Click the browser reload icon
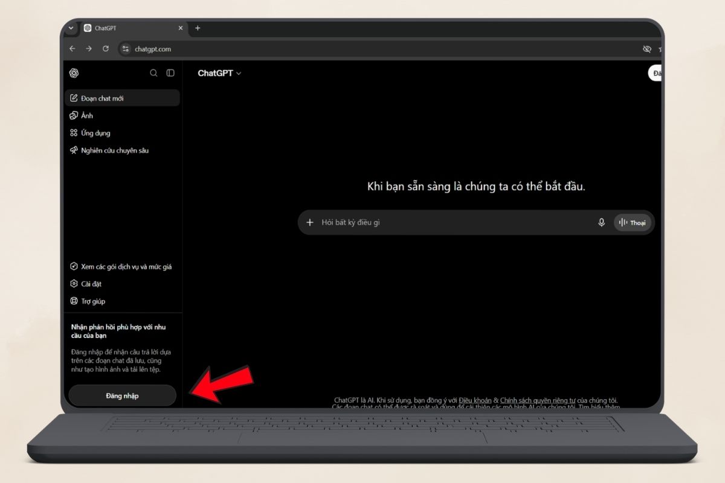This screenshot has width=725, height=483. tap(106, 49)
